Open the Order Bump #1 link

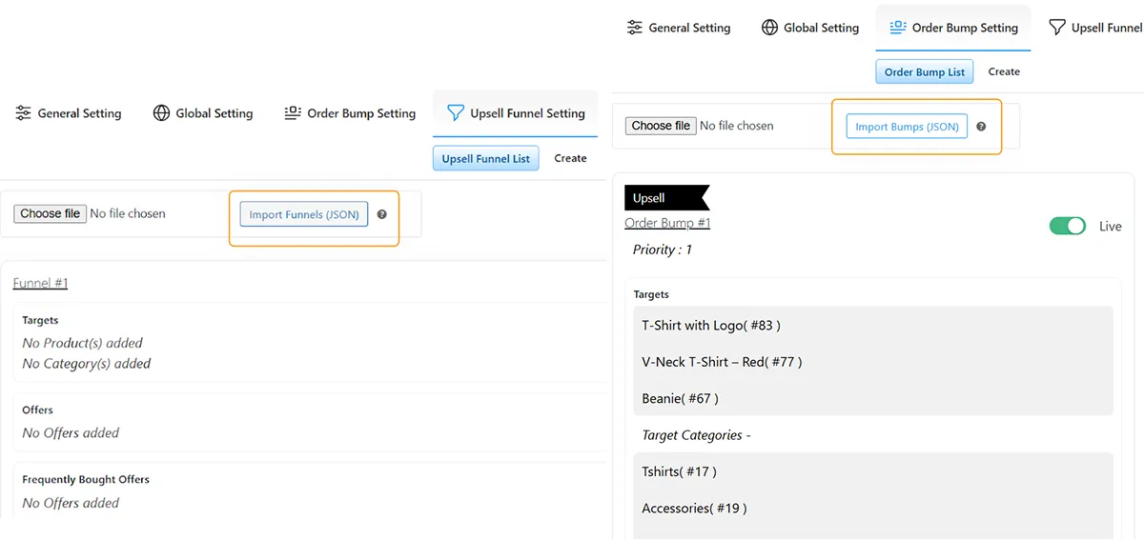(667, 223)
